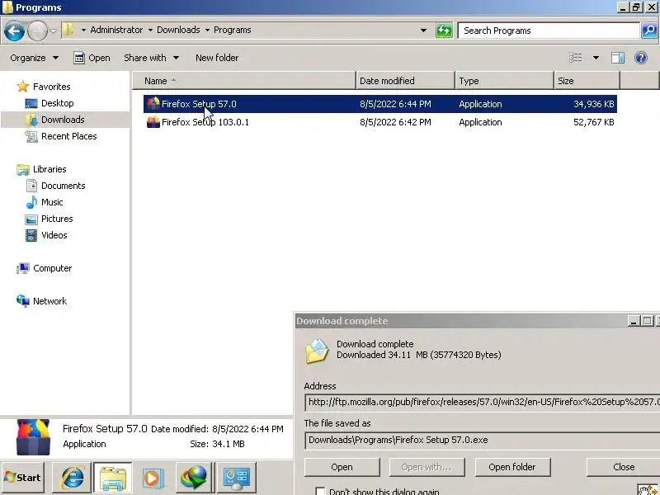Open Desktop in Favorites

(49, 103)
